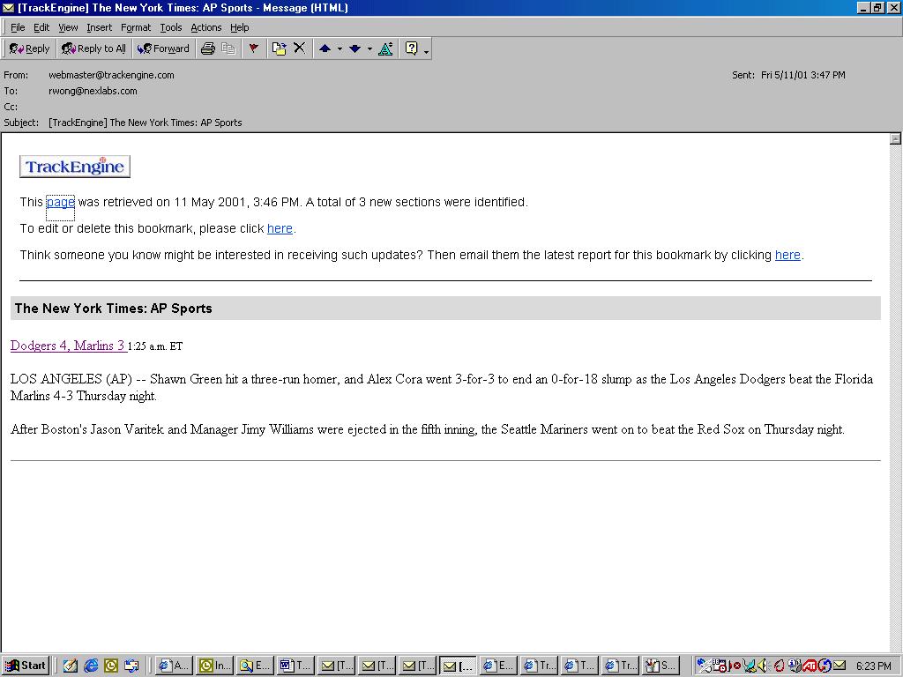Launch Internet Explorer from Quick Launch

pos(91,666)
